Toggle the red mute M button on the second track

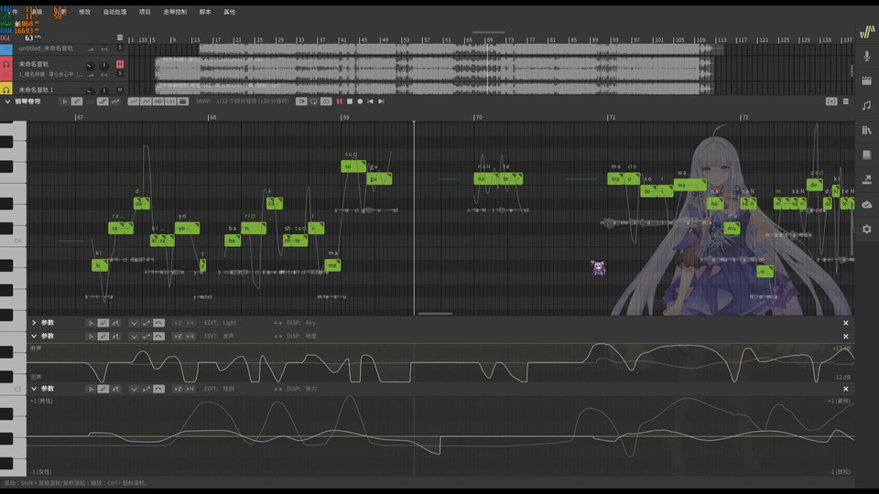pos(119,64)
